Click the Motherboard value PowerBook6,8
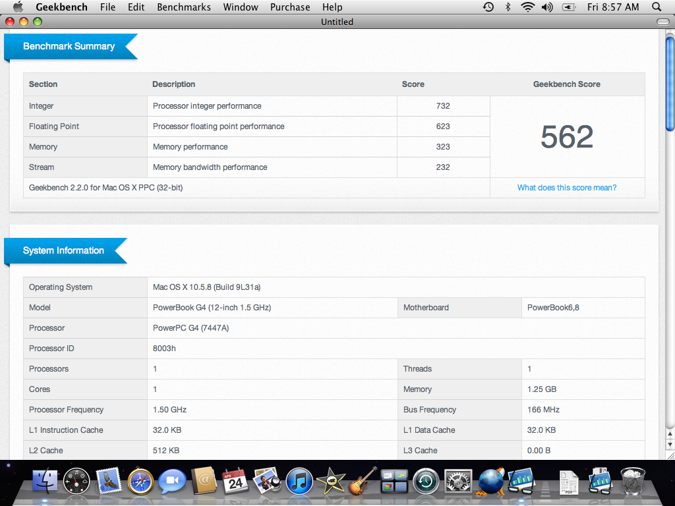Viewport: 675px width, 506px height. click(x=553, y=308)
